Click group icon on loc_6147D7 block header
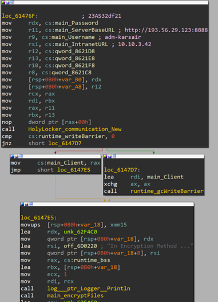The image size is (218, 302). 114,156
